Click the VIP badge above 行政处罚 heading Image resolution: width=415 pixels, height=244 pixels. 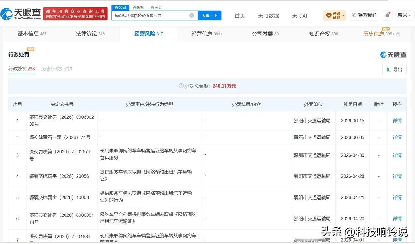click(30, 49)
